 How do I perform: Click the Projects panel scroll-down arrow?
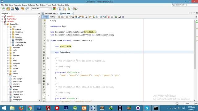pos(39,100)
